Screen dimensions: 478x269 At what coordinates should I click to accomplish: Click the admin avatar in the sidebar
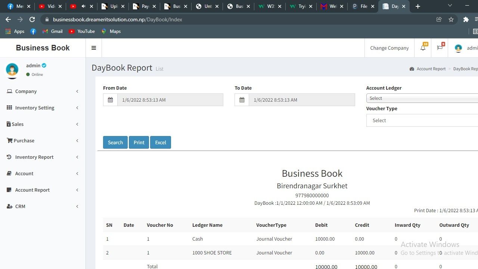tap(12, 70)
